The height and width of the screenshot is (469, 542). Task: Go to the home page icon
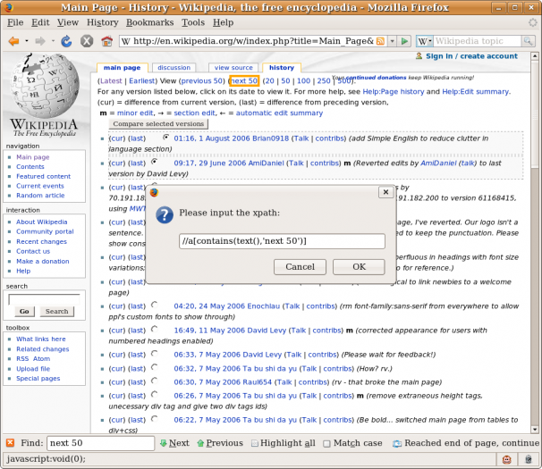click(106, 41)
